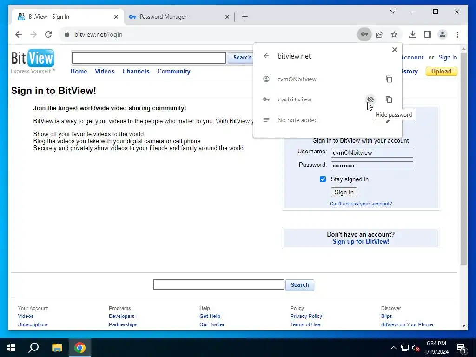Click the BitView logo
The image size is (476, 357).
click(33, 58)
